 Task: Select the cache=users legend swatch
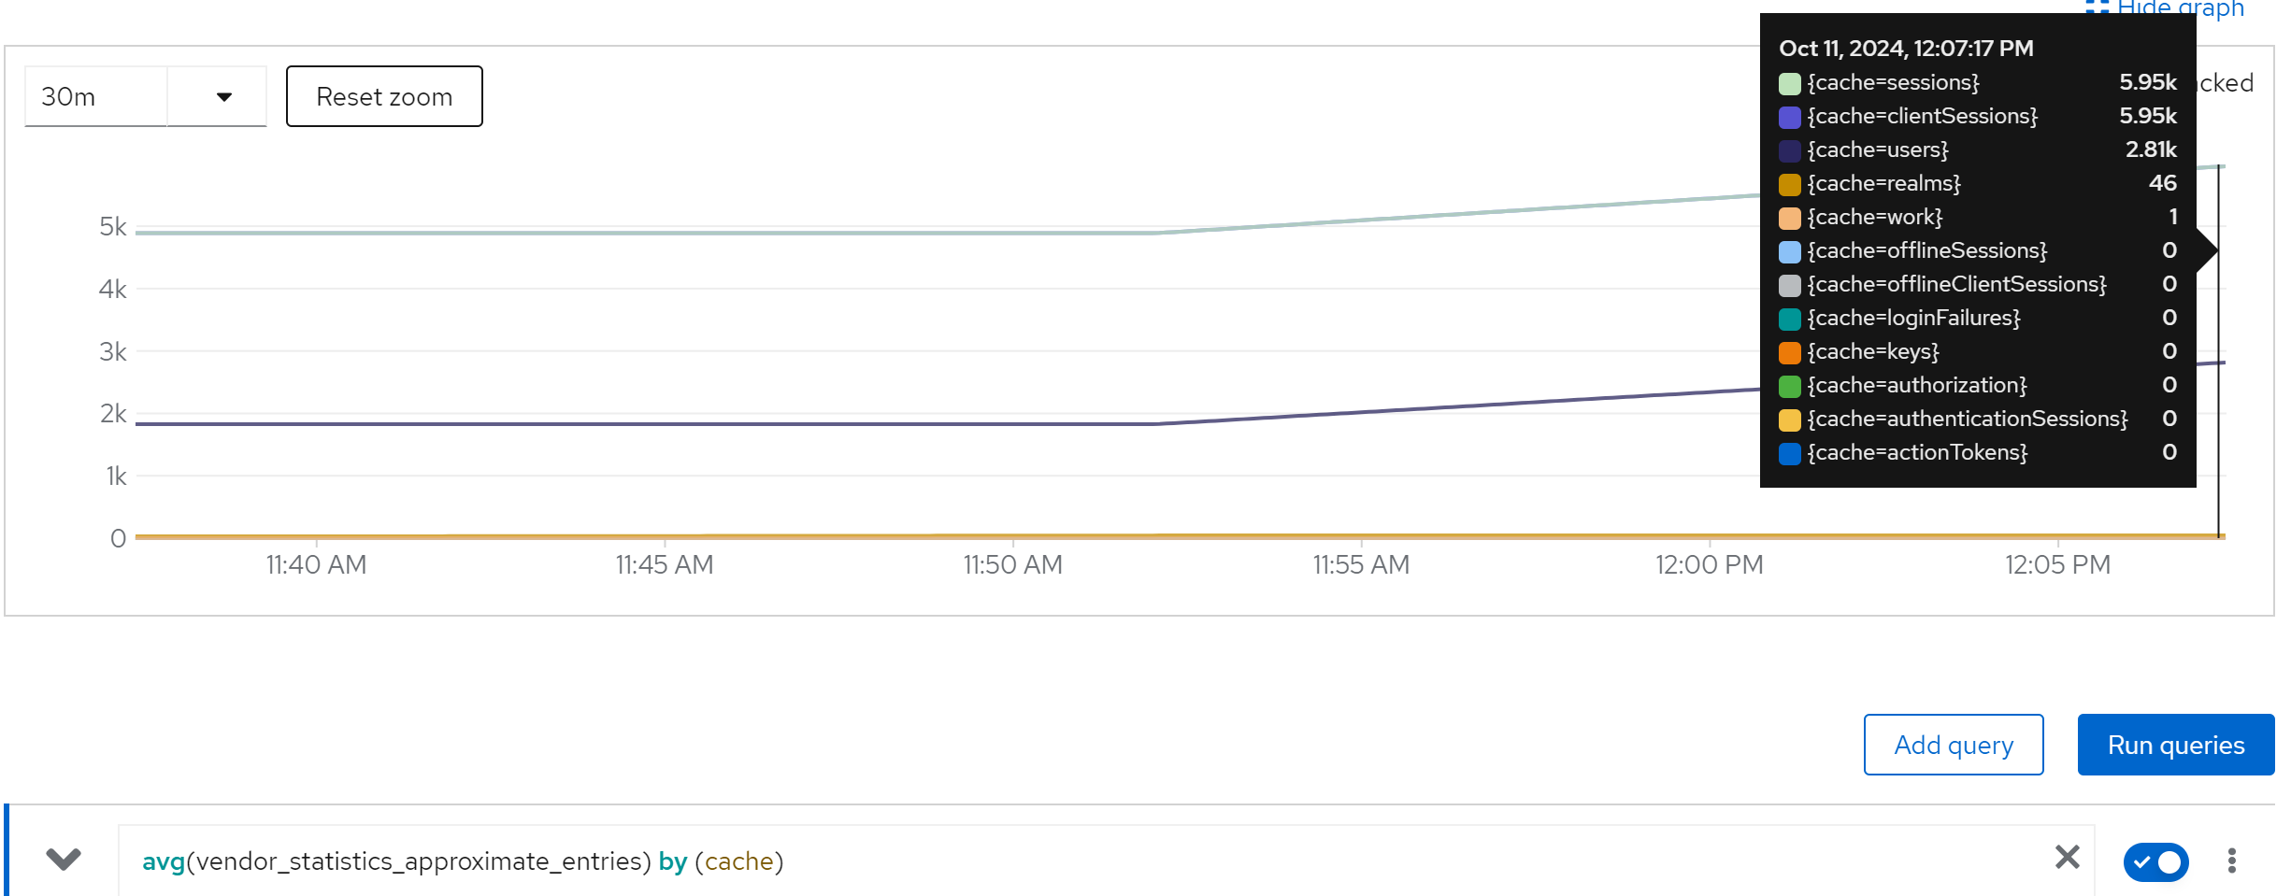(x=1789, y=151)
